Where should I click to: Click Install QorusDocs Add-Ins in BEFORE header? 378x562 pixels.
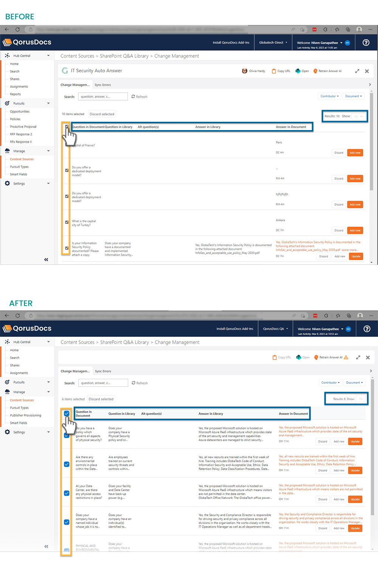(231, 42)
